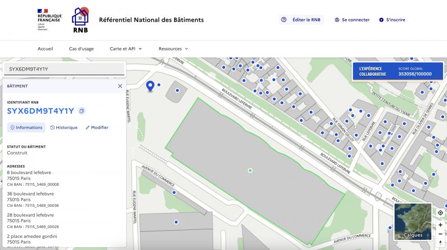Click the Éditer le RNB button
The image size is (447, 250).
301,20
